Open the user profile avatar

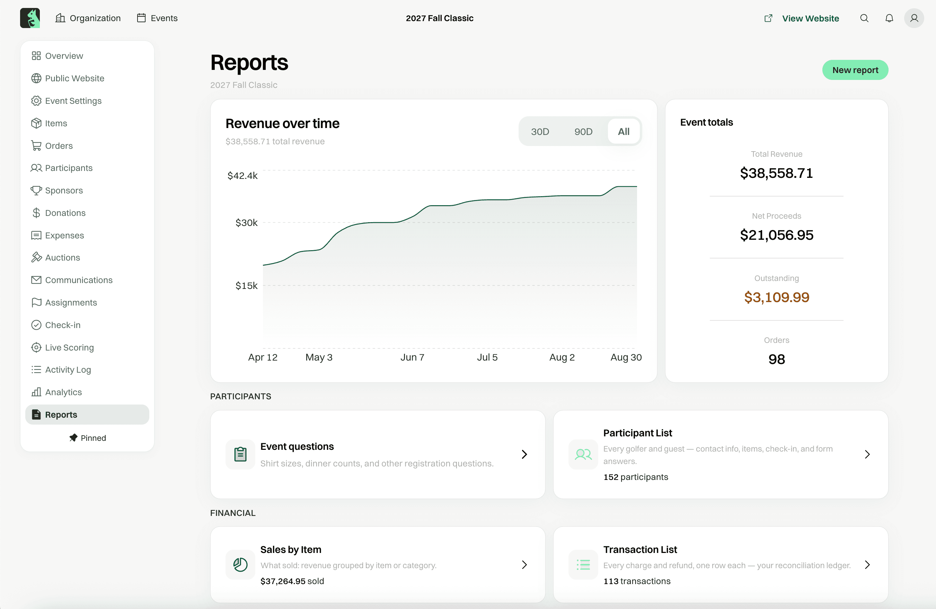pos(914,18)
